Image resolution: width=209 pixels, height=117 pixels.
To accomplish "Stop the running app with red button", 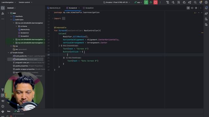I will [x=155, y=2].
